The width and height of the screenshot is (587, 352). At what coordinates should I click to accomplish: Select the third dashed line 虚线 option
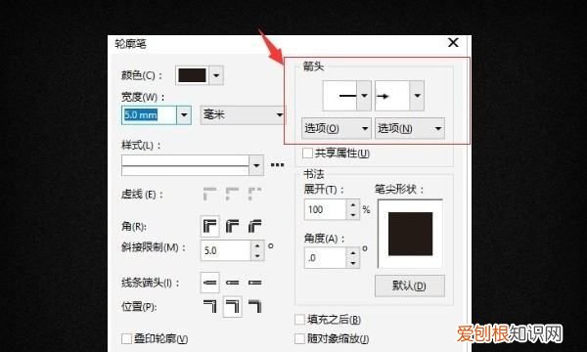pos(254,195)
